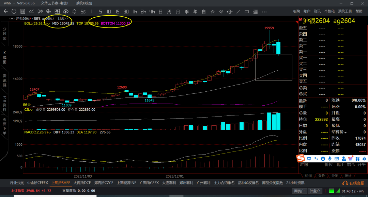Select the 15 minute period

[x=117, y=12]
